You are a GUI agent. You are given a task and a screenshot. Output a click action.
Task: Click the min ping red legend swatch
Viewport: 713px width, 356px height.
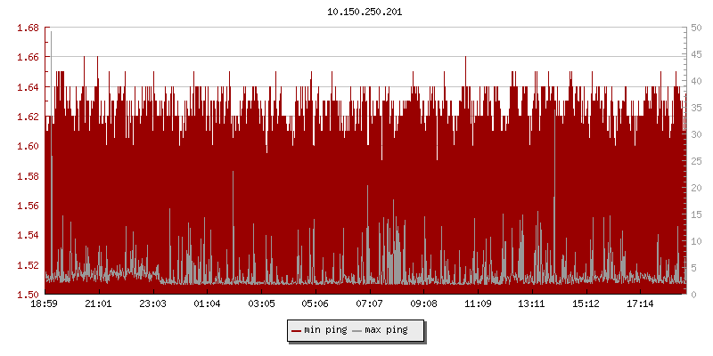click(297, 330)
